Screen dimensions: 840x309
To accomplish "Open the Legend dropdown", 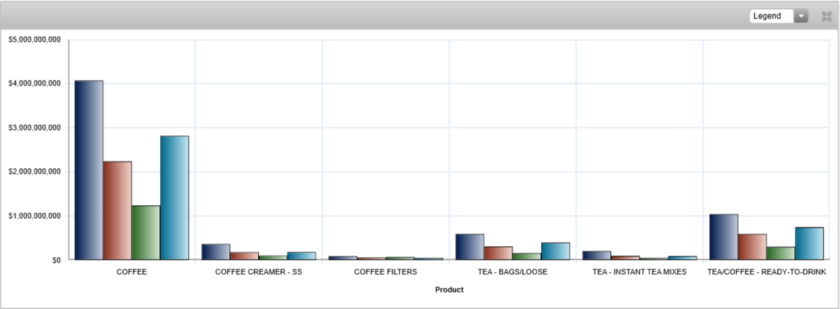I will pos(778,16).
